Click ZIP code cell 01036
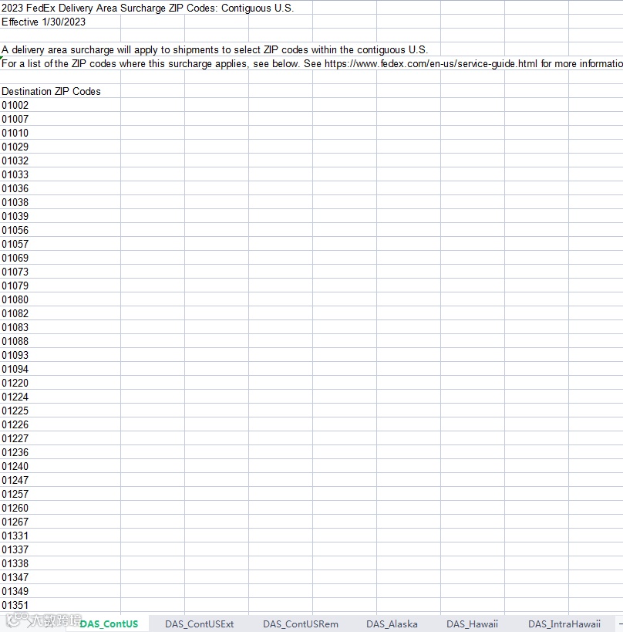Image resolution: width=623 pixels, height=632 pixels. point(60,188)
